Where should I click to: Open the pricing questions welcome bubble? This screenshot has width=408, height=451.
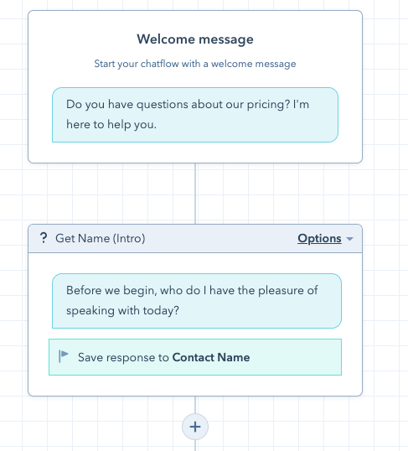[x=195, y=115]
